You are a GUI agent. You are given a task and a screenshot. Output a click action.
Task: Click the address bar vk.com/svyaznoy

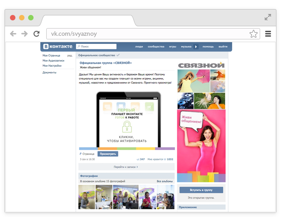click(x=153, y=34)
